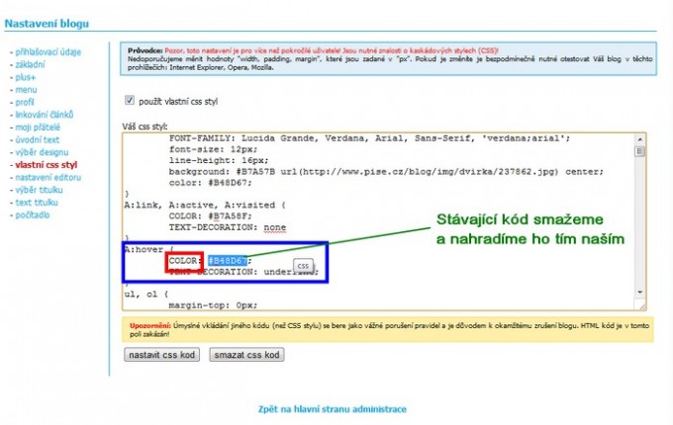Image resolution: width=673 pixels, height=425 pixels.
Task: Open nastavení editoru
Action: [48, 177]
